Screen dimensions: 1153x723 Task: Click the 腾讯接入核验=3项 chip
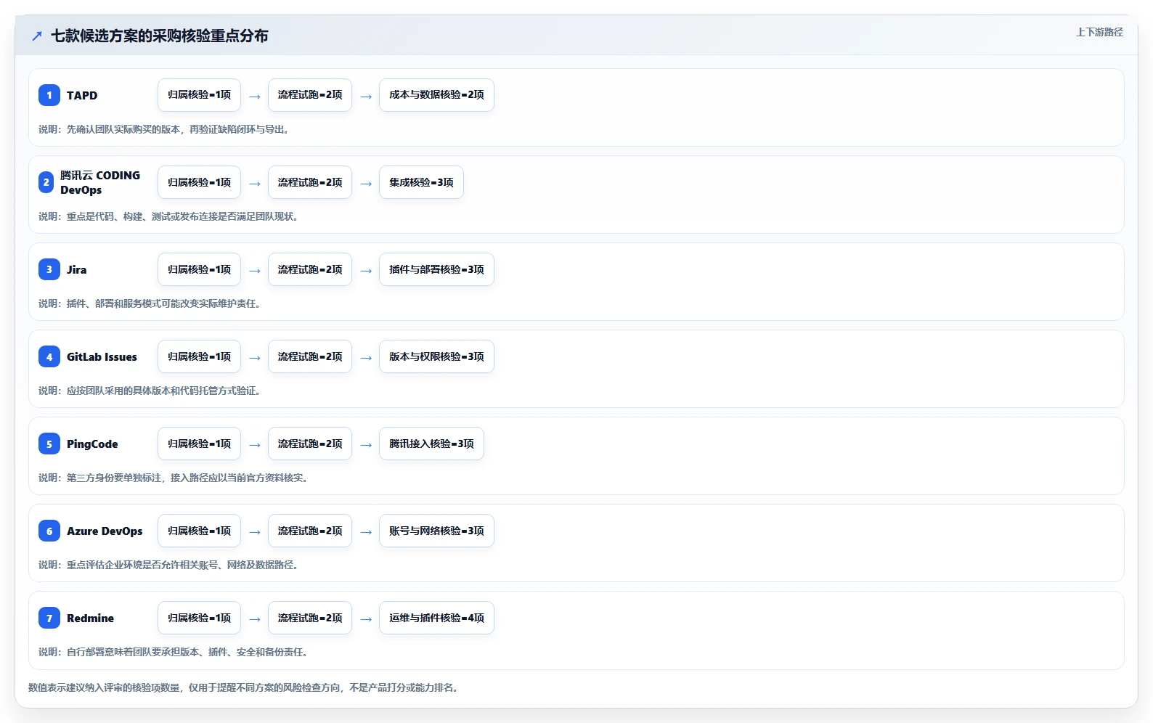tap(431, 444)
